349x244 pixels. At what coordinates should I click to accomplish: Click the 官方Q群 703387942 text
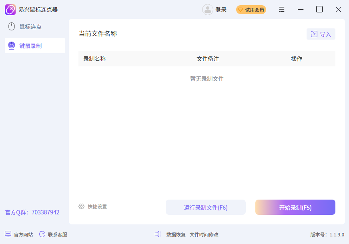point(32,212)
